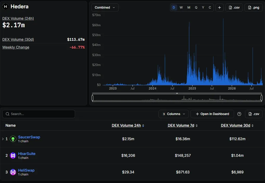Click the help question mark icon
This screenshot has height=183, width=265.
pos(239,114)
